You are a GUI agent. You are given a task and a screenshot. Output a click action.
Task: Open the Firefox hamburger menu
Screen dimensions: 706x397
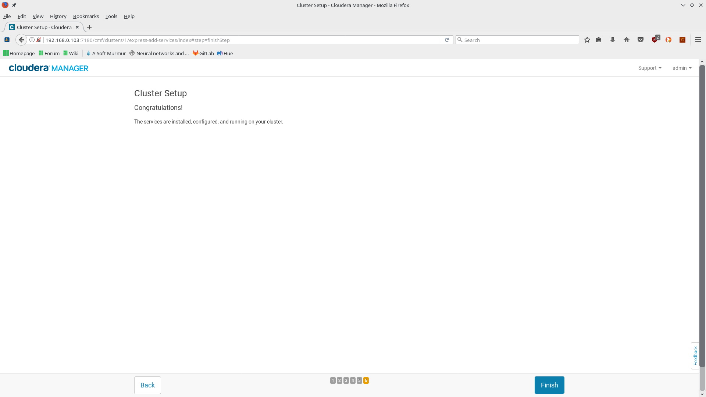click(698, 40)
